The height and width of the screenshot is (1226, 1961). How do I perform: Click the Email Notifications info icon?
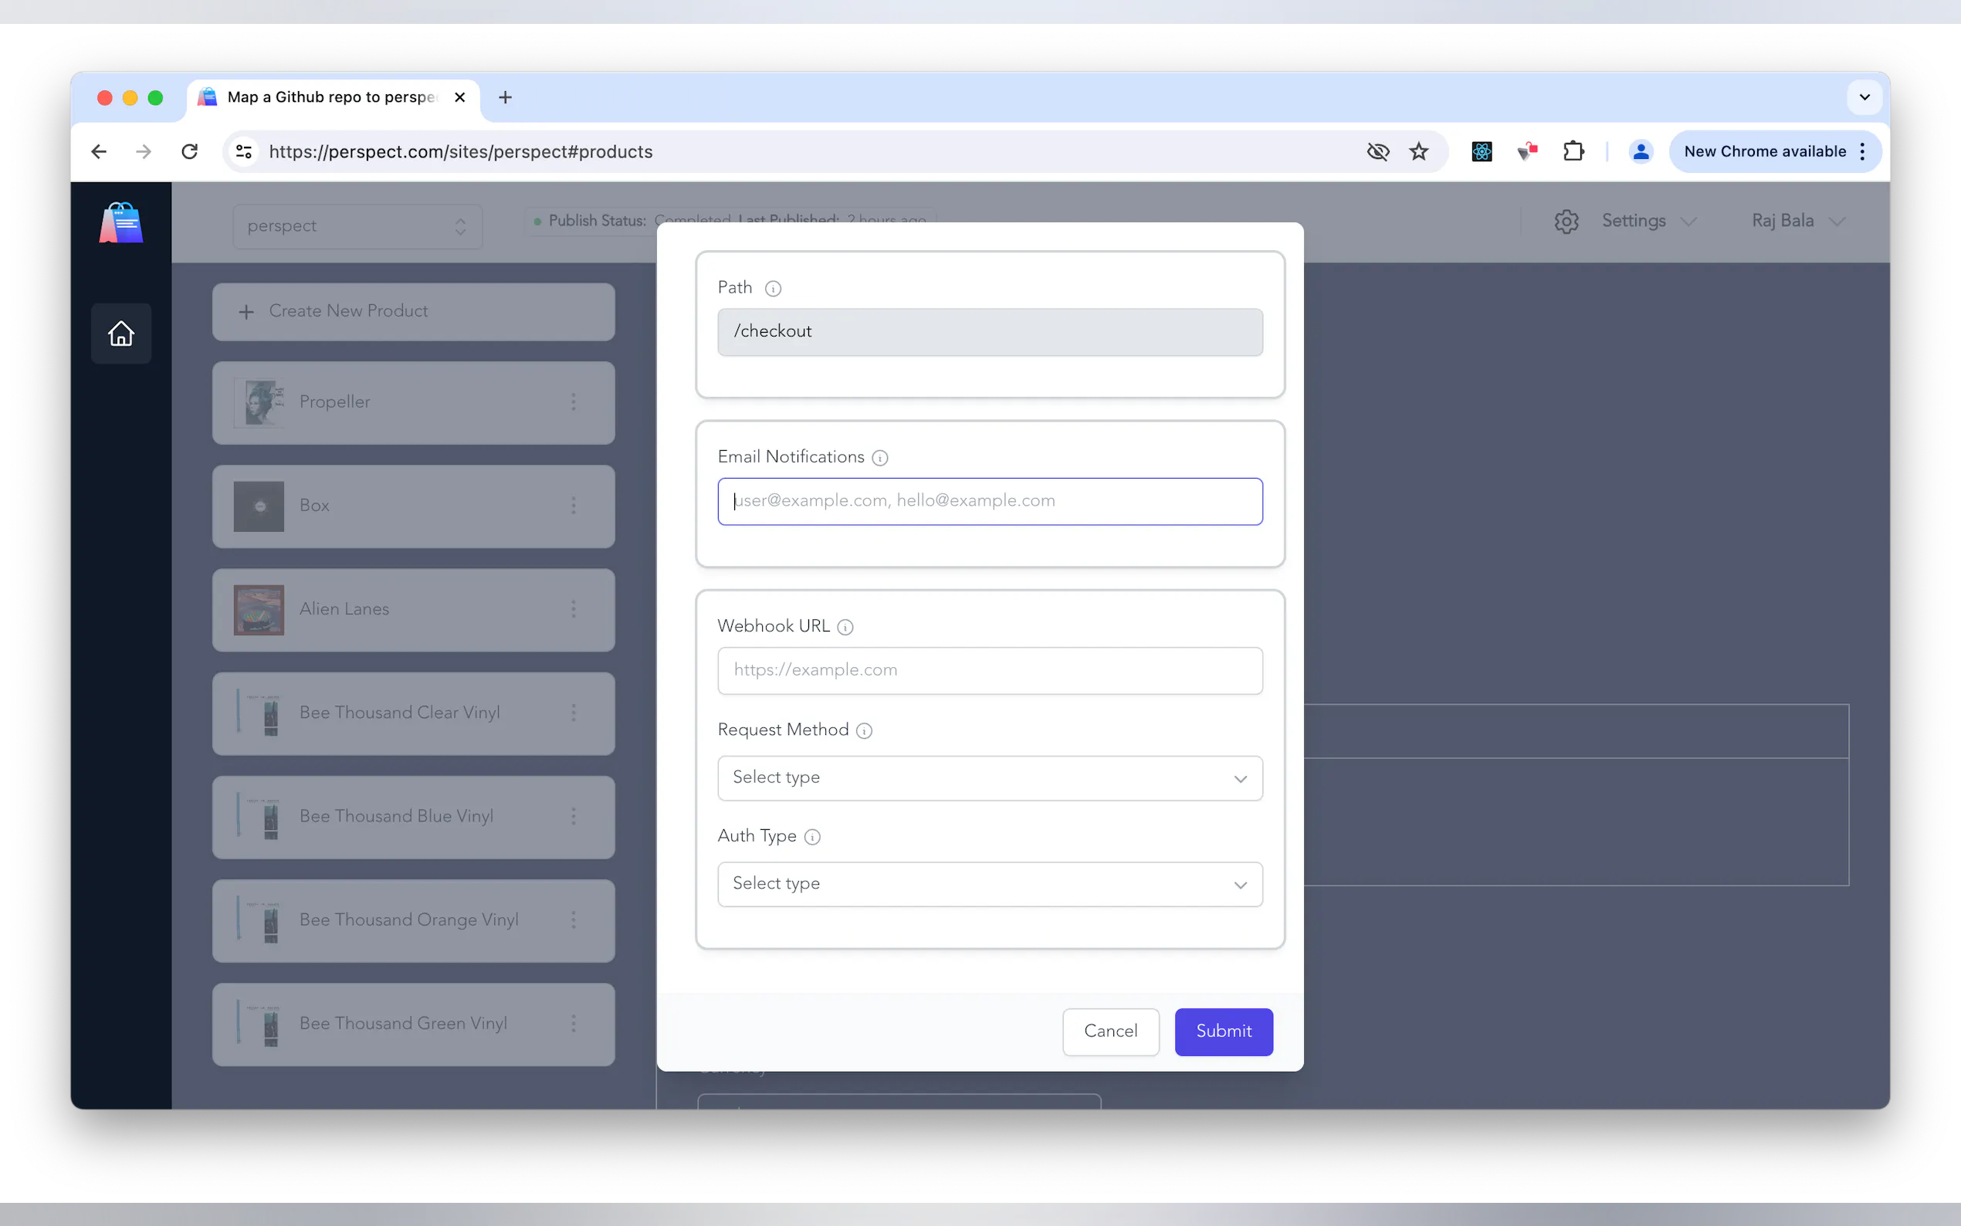coord(879,458)
